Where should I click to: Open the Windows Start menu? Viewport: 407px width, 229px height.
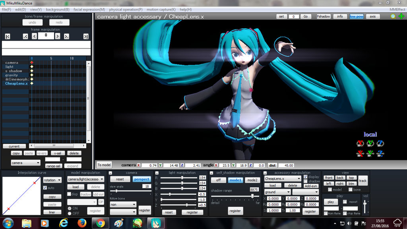pyautogui.click(x=8, y=223)
